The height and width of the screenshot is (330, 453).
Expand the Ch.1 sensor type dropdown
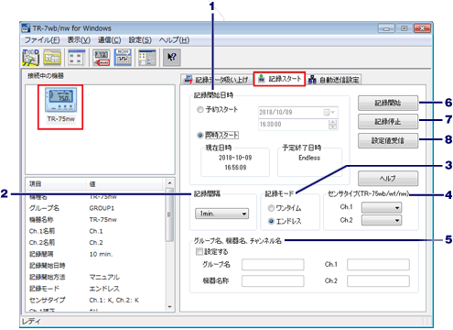382,208
